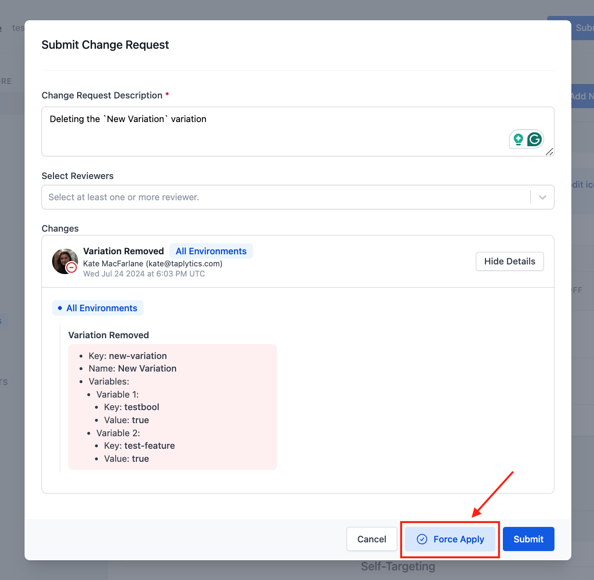
Task: Click the Grammarly suggestions lightbulb icon
Action: [519, 139]
